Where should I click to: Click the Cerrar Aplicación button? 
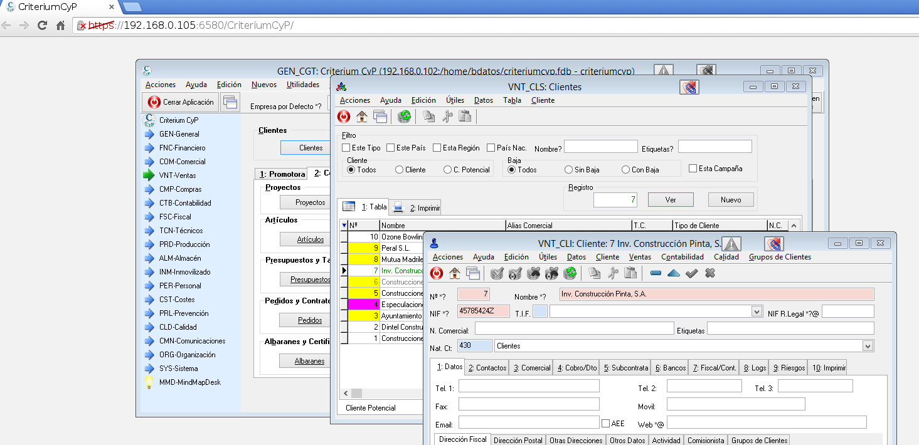click(181, 102)
